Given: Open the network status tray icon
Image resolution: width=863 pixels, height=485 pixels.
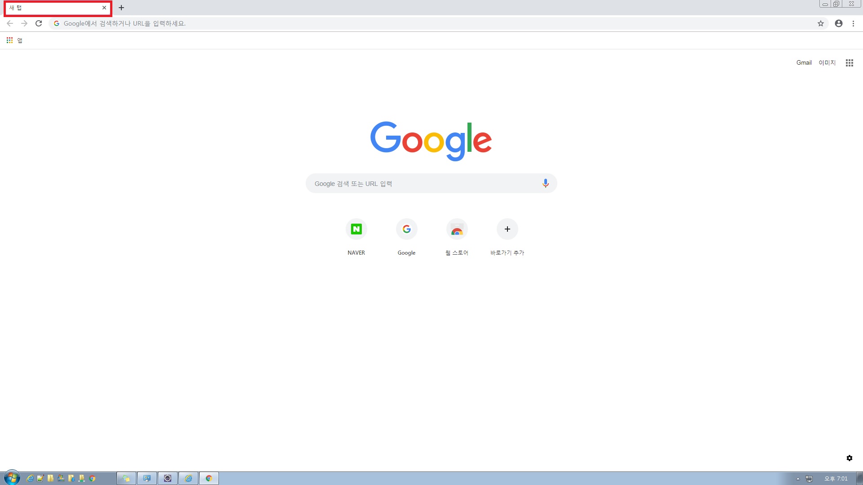Looking at the screenshot, I should 809,479.
